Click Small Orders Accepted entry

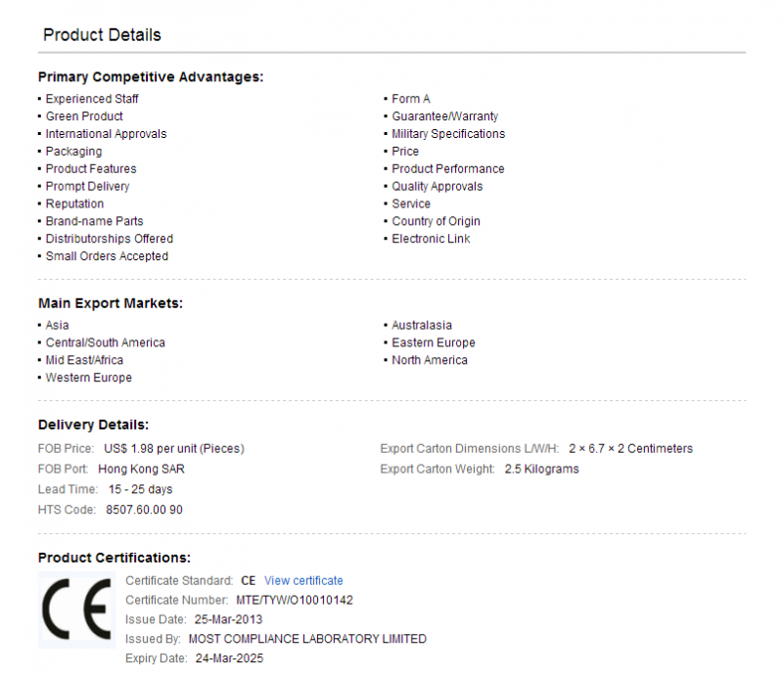(107, 256)
